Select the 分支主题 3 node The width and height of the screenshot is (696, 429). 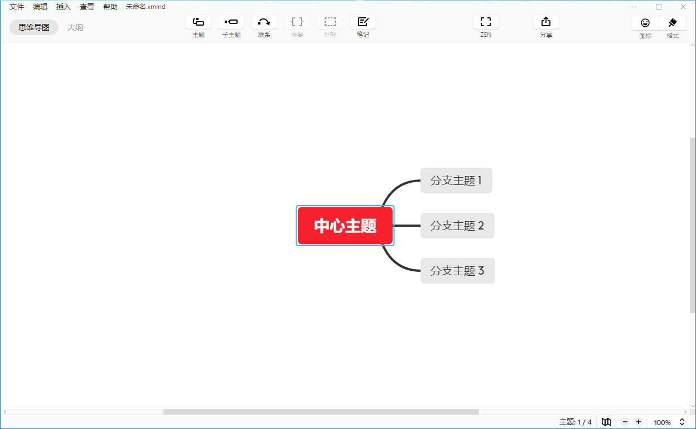click(x=457, y=271)
